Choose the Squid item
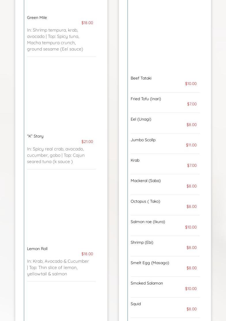Image resolution: width=226 pixels, height=321 pixels. pyautogui.click(x=136, y=304)
